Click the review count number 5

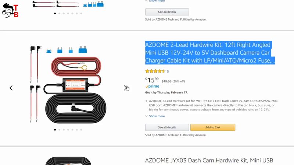tap(168, 71)
